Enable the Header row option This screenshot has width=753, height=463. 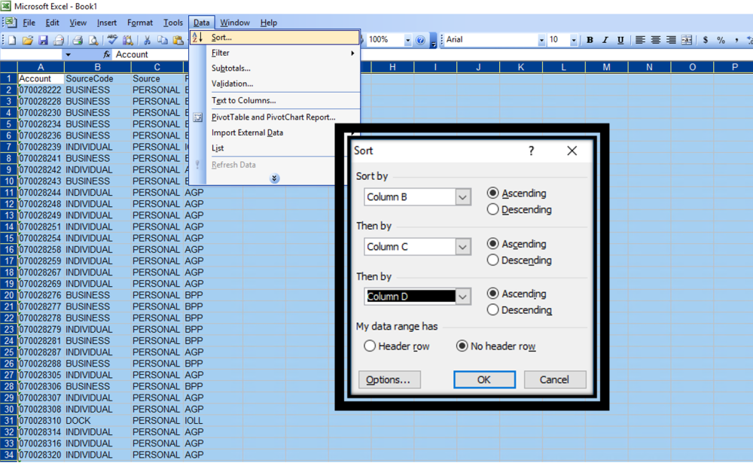pyautogui.click(x=370, y=346)
